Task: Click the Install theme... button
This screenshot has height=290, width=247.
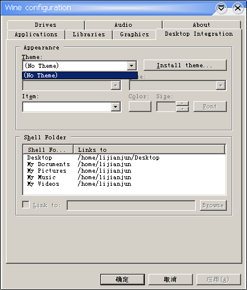Action: pyautogui.click(x=185, y=66)
